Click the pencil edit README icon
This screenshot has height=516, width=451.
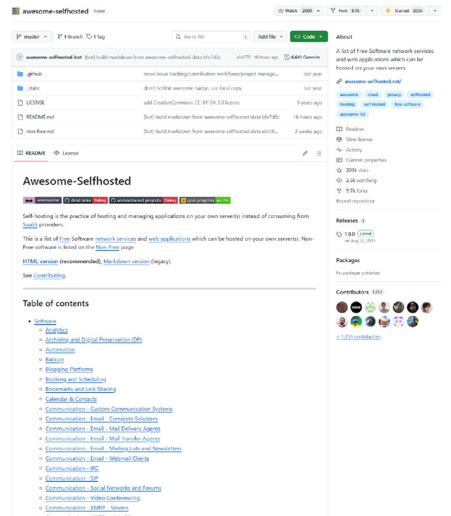click(305, 153)
